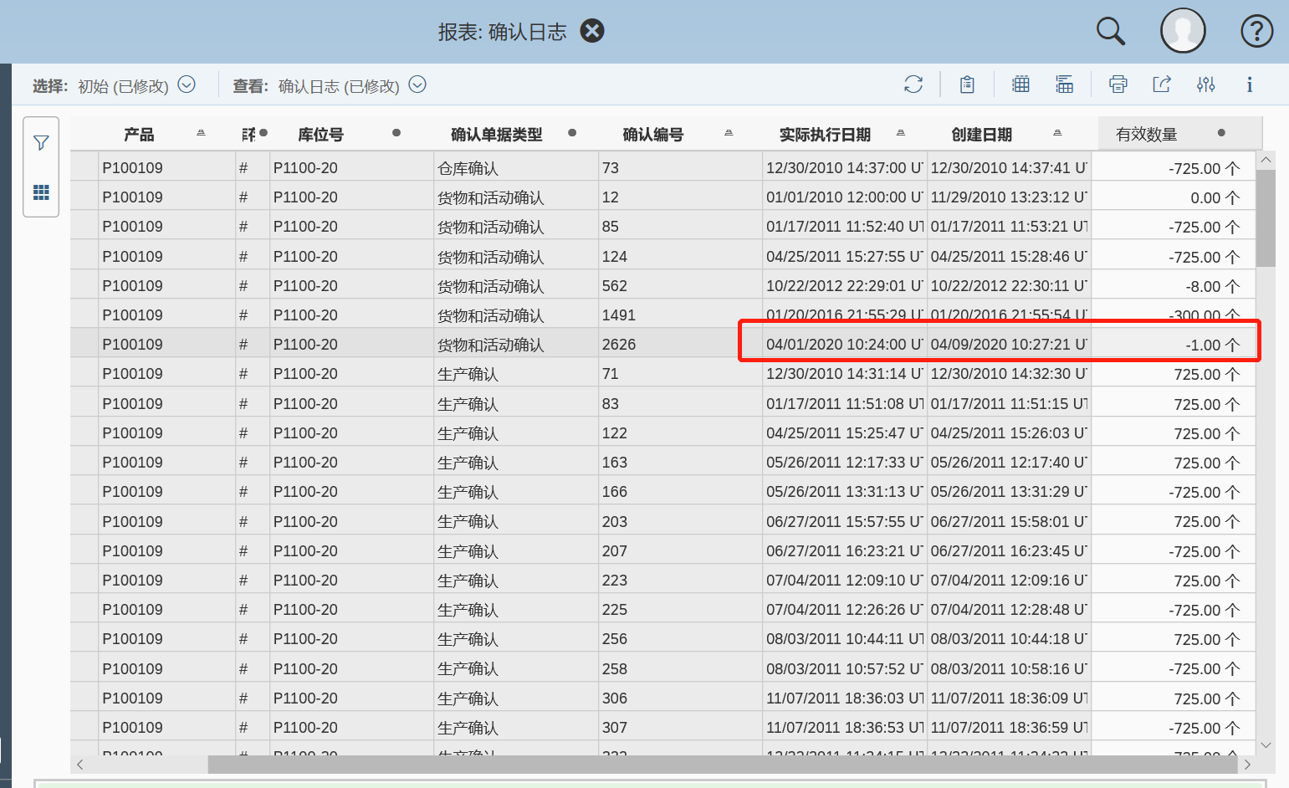Viewport: 1289px width, 788px height.
Task: Click the sort icon next to 确认编号 header
Action: click(729, 133)
